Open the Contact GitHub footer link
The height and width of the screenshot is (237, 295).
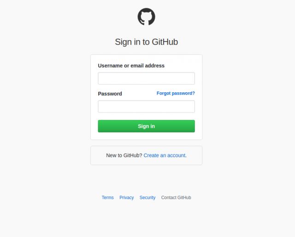point(176,197)
